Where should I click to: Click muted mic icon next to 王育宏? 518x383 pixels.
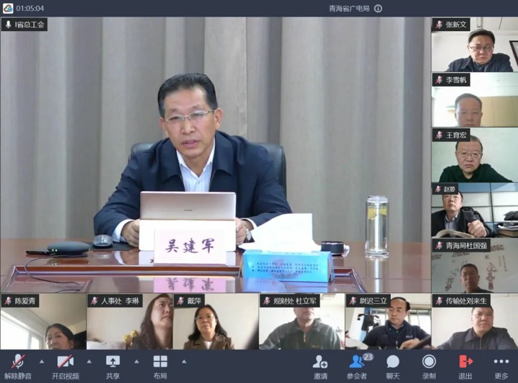pyautogui.click(x=439, y=135)
